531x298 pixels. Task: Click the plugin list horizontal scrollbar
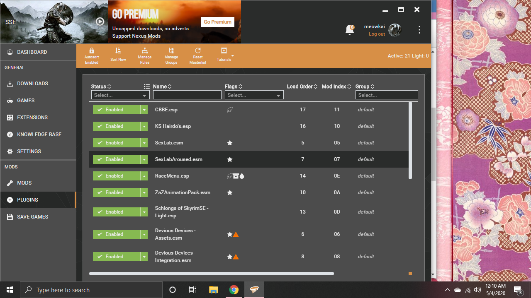coord(212,274)
